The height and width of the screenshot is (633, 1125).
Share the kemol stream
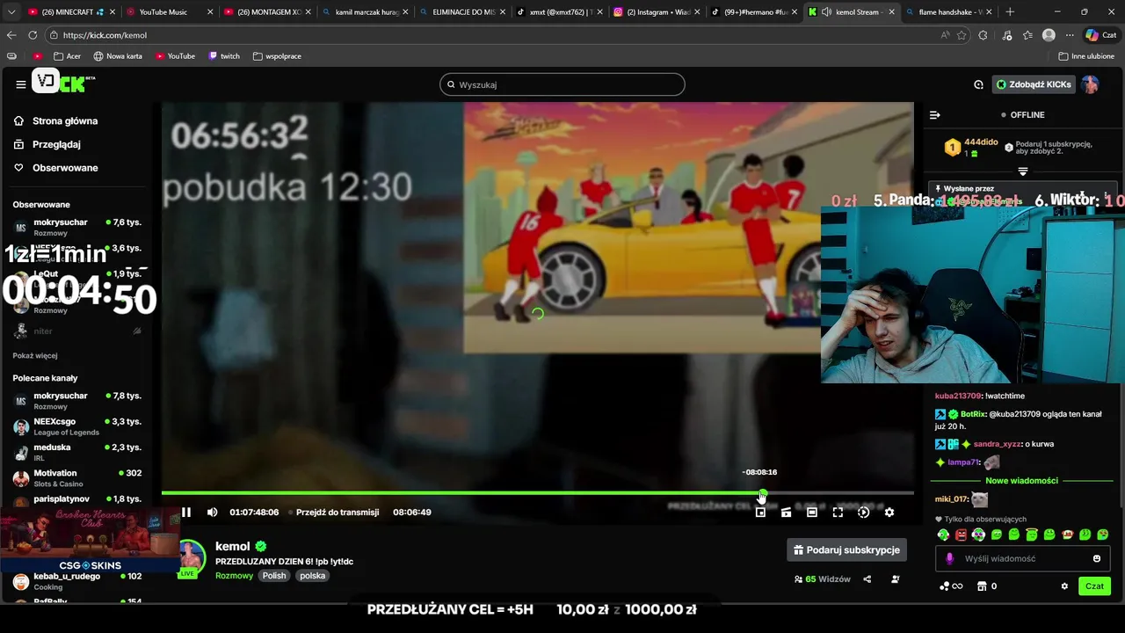(867, 579)
